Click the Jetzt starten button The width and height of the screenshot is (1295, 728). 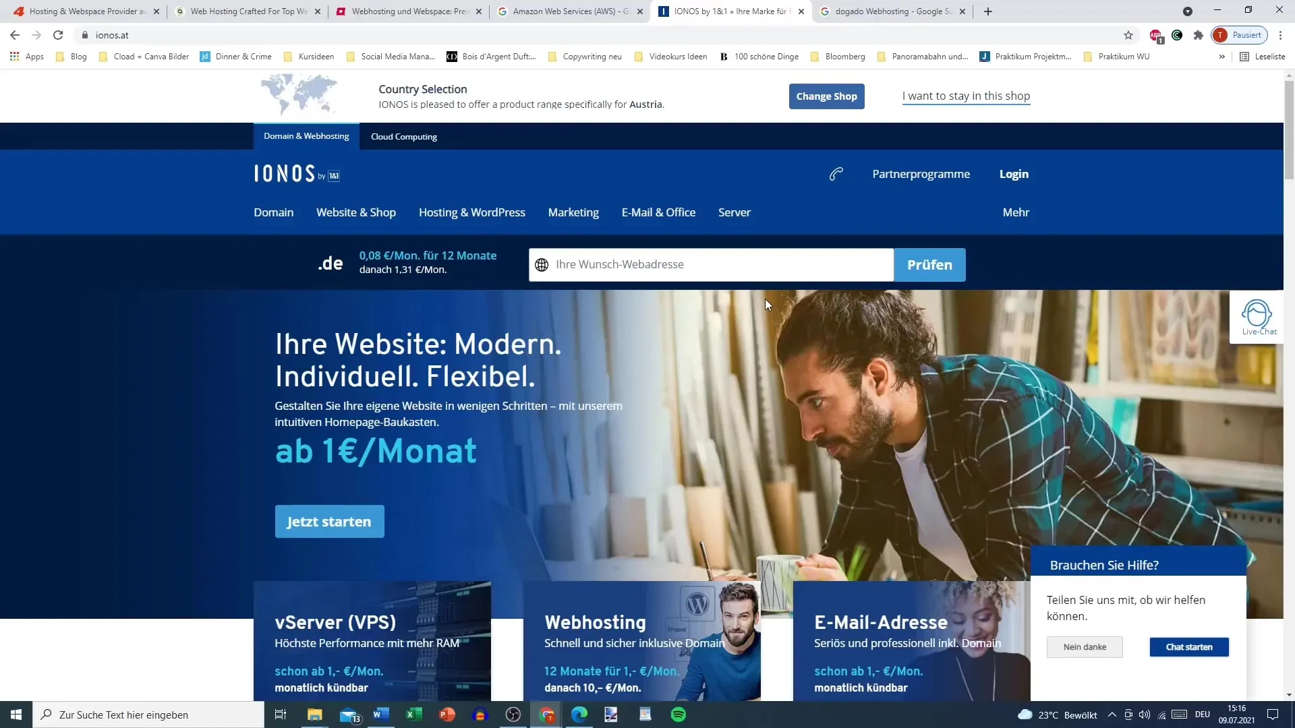coord(329,522)
